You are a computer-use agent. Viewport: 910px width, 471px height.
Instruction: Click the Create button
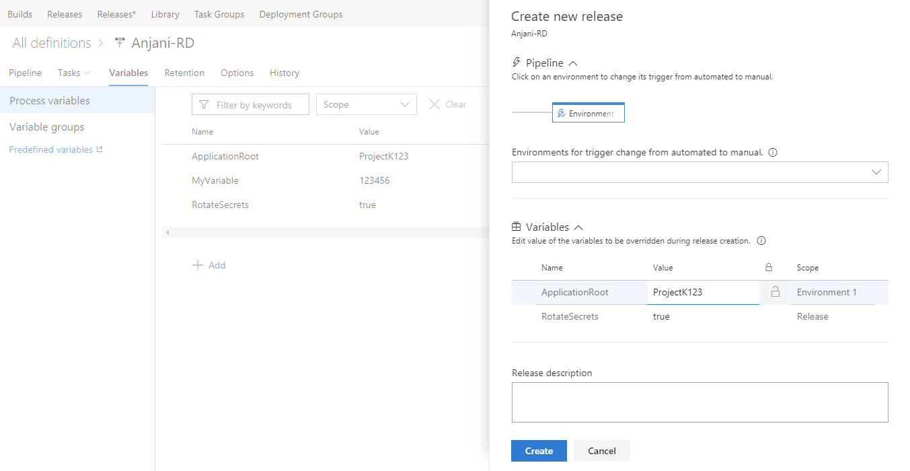pos(539,451)
